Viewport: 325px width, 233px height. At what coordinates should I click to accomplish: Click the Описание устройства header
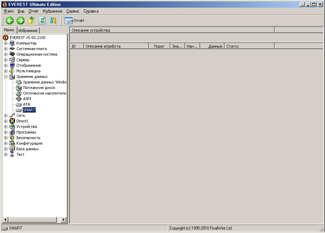pos(172,30)
